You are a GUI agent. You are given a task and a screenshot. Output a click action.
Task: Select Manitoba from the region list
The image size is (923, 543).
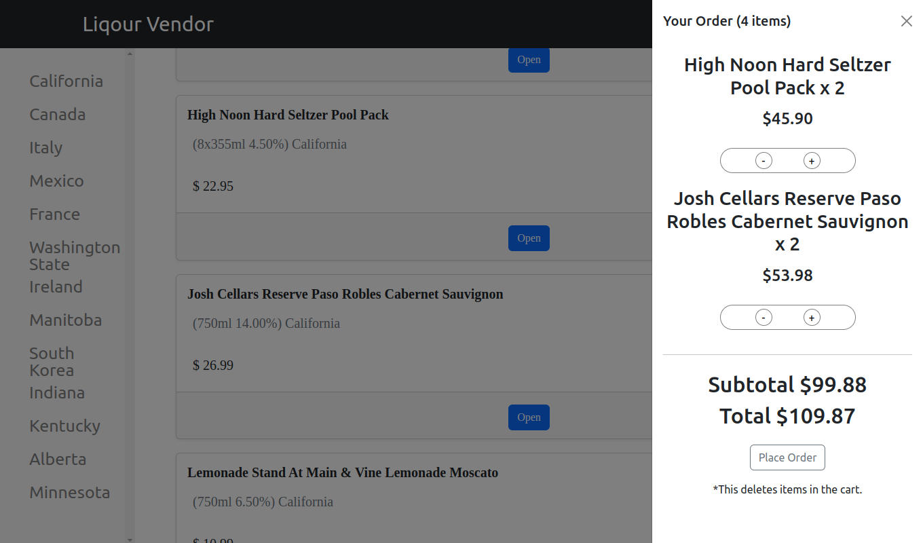pos(66,320)
